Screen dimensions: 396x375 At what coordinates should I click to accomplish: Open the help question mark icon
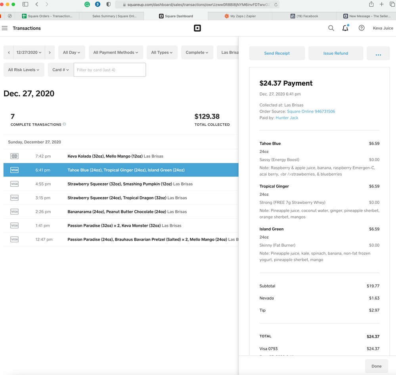click(x=362, y=28)
